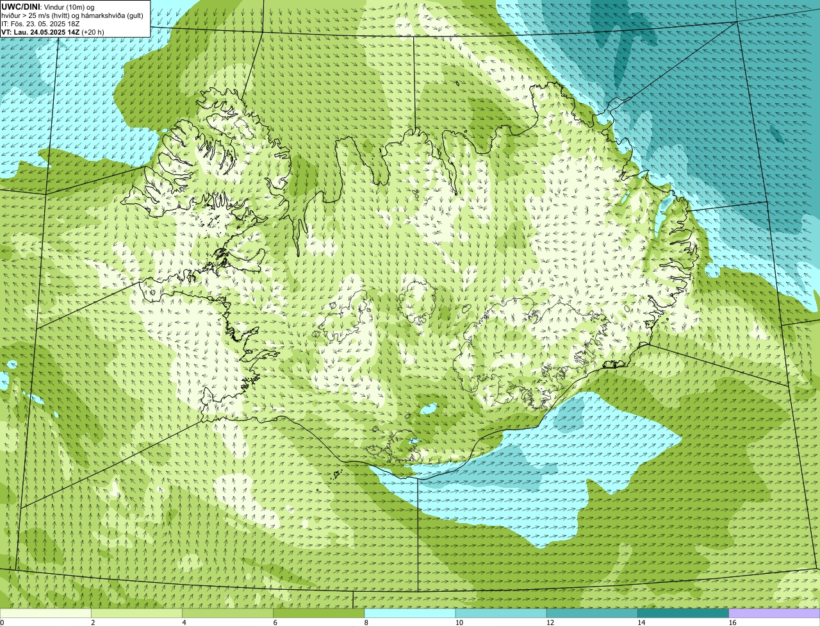
Task: Click the legend scale label '8'
Action: 366,623
